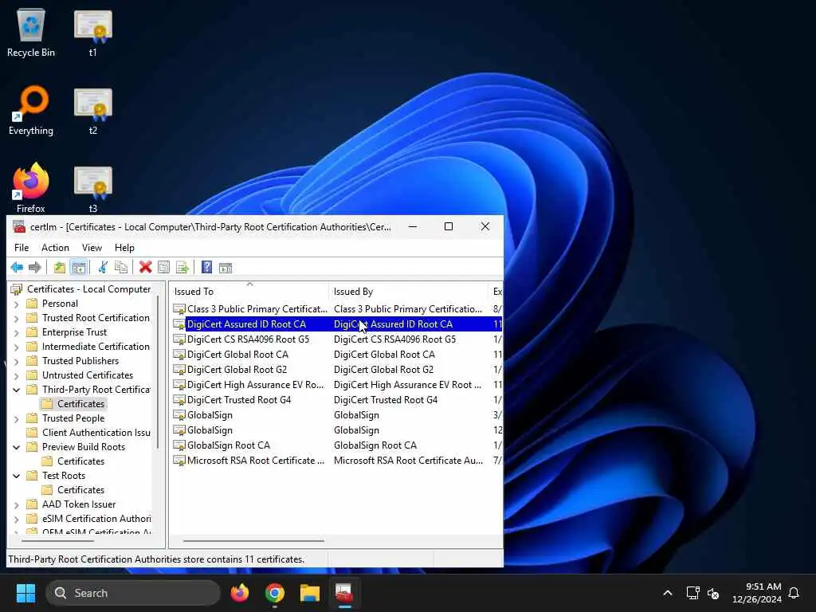The width and height of the screenshot is (816, 612).
Task: Expand the Intermediate Certification node
Action: point(16,347)
